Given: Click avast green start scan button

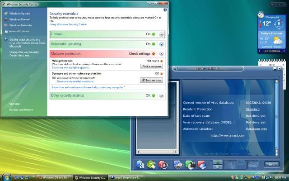Looking at the screenshot, I should pyautogui.click(x=218, y=162).
